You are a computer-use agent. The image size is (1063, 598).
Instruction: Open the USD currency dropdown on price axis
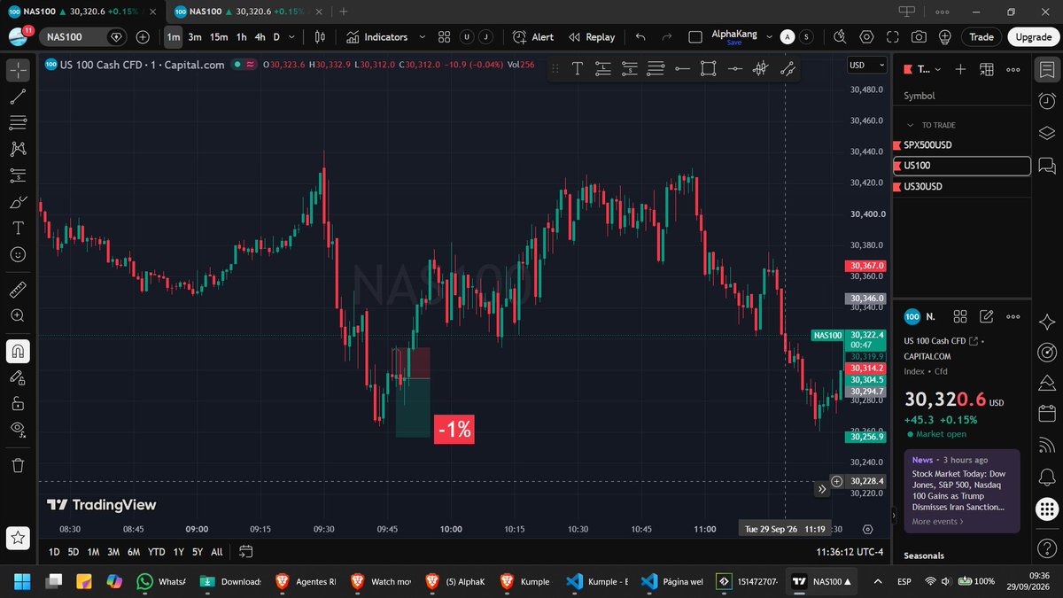(866, 65)
